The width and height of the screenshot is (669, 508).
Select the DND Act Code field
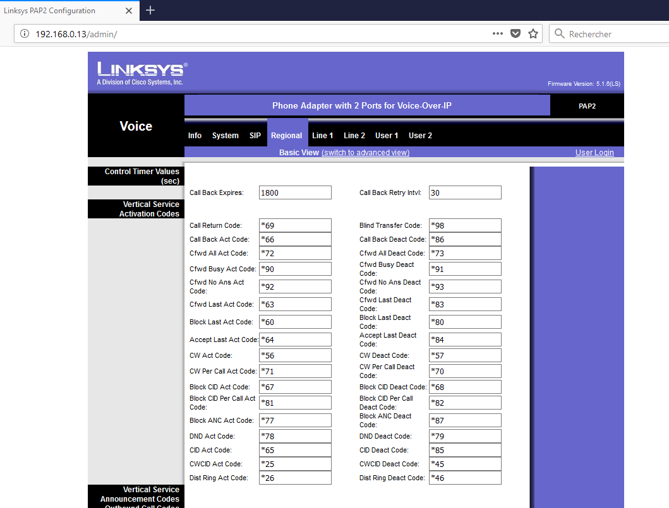click(295, 436)
